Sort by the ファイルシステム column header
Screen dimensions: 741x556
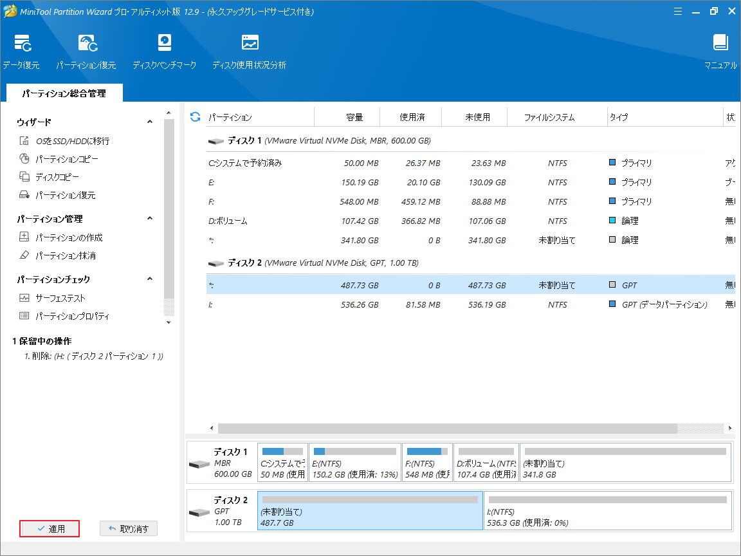pyautogui.click(x=557, y=116)
